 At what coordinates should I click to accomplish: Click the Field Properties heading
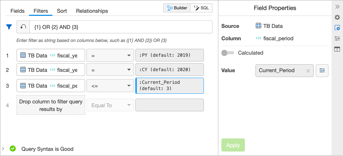pyautogui.click(x=275, y=8)
